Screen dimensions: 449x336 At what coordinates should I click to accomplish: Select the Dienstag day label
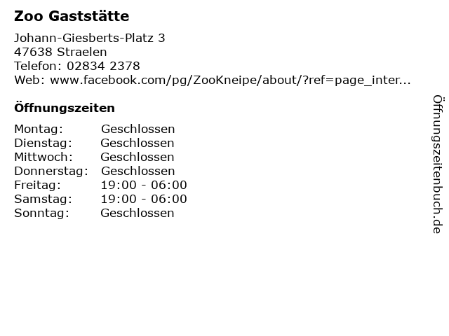tap(43, 143)
